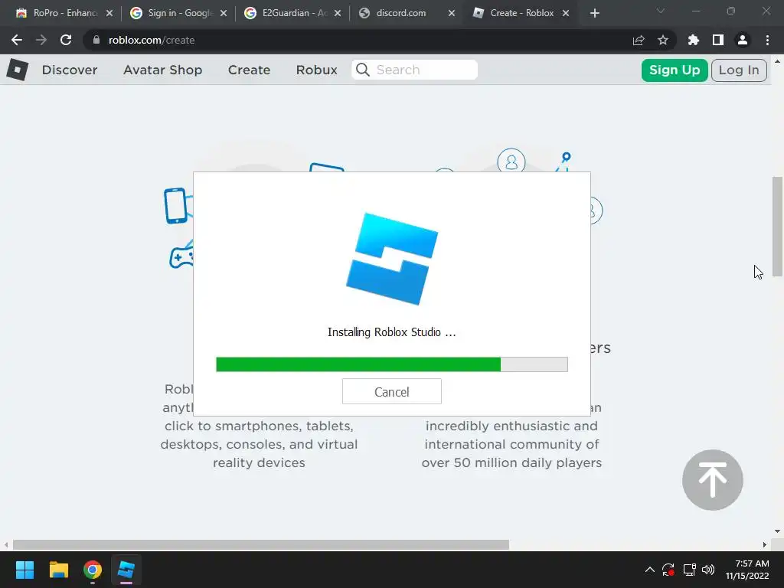Click the horizontal page scrollbar thumb

pos(260,544)
